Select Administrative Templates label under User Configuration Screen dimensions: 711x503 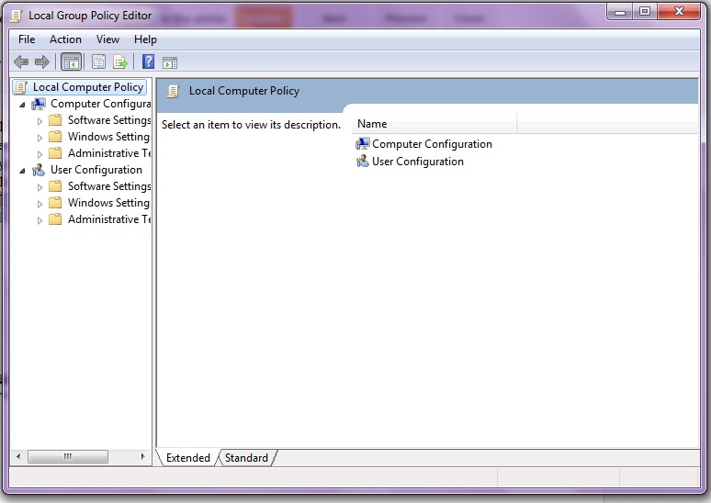click(109, 219)
